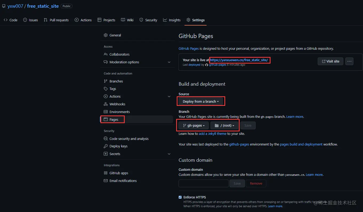Click the mail icon beside Email notifications

[106, 181]
